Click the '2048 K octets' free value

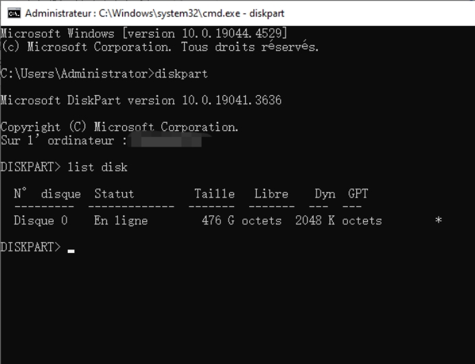click(338, 221)
